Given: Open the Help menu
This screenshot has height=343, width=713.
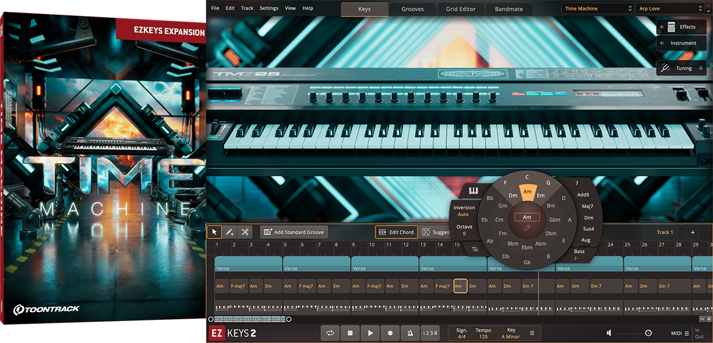Looking at the screenshot, I should pyautogui.click(x=308, y=8).
